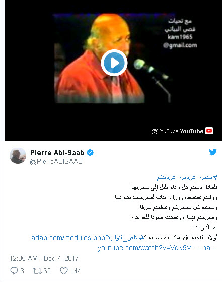Open the first Arabic hashtag at top of tweet
This screenshot has width=222, height=283.
coord(187,177)
